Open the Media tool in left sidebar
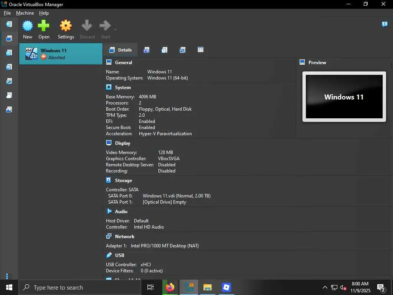Viewport: 393px width, 295px height. pyautogui.click(x=9, y=67)
